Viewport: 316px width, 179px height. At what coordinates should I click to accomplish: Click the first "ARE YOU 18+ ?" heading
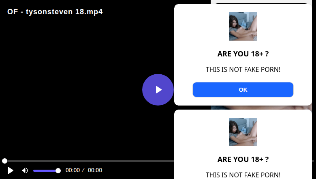243,54
